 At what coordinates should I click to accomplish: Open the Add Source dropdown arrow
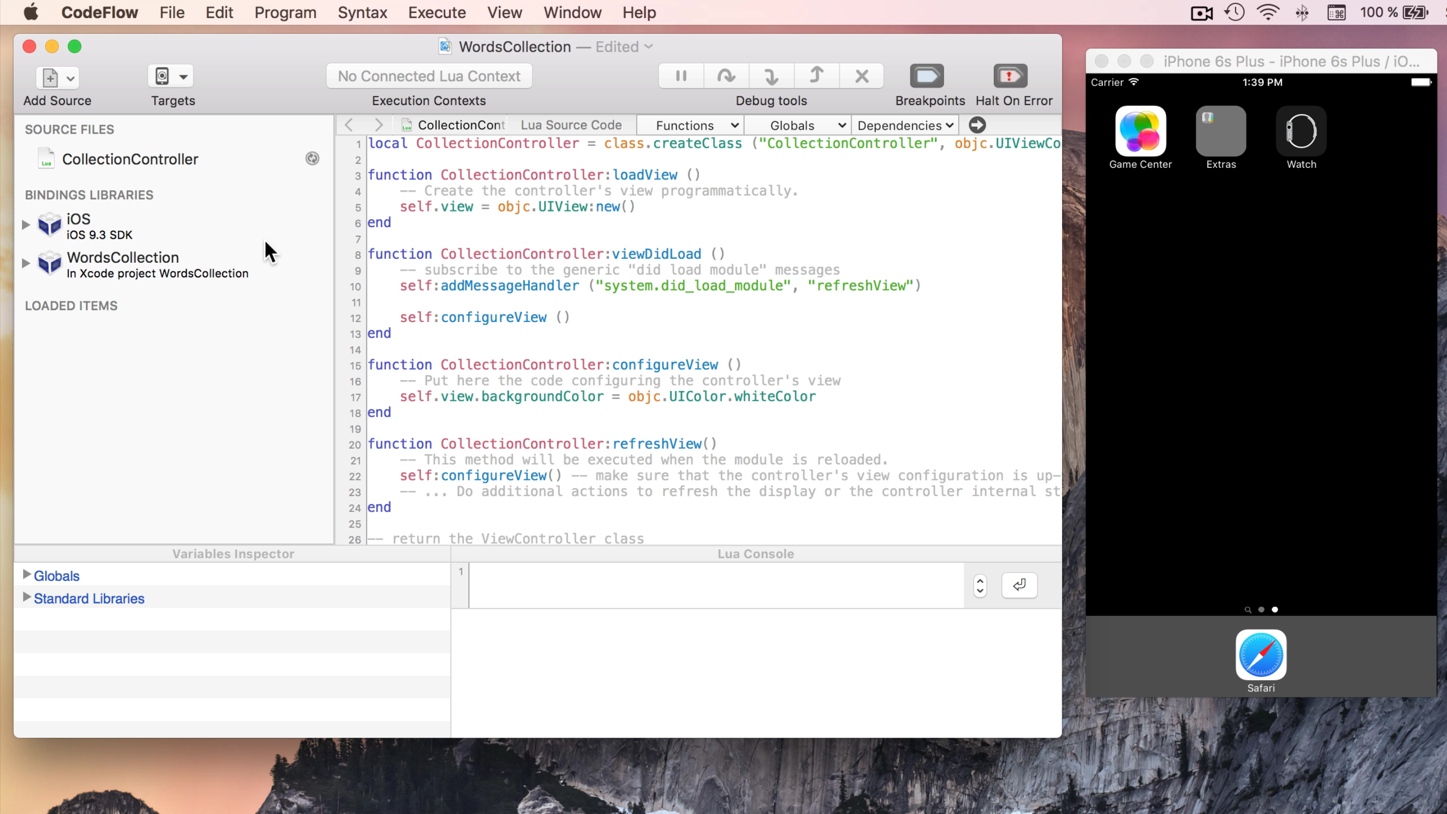71,78
